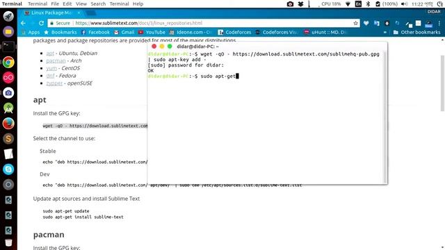Viewport: 445px width, 250px height.
Task: Click the 'sudo apt-get update' command text
Action: (x=66, y=211)
